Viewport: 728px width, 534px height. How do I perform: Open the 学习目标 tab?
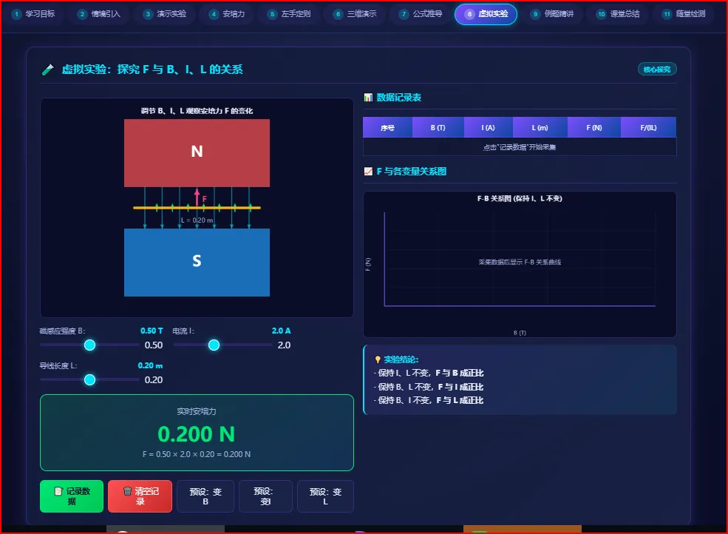pyautogui.click(x=34, y=14)
